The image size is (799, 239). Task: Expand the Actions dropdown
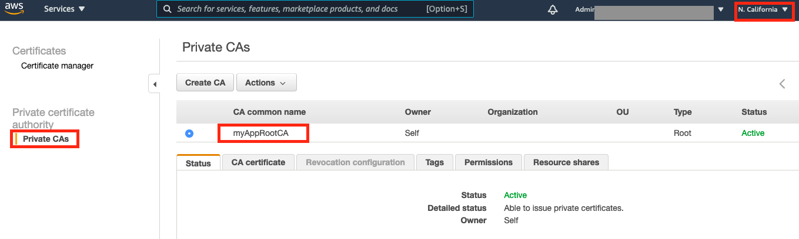click(266, 83)
